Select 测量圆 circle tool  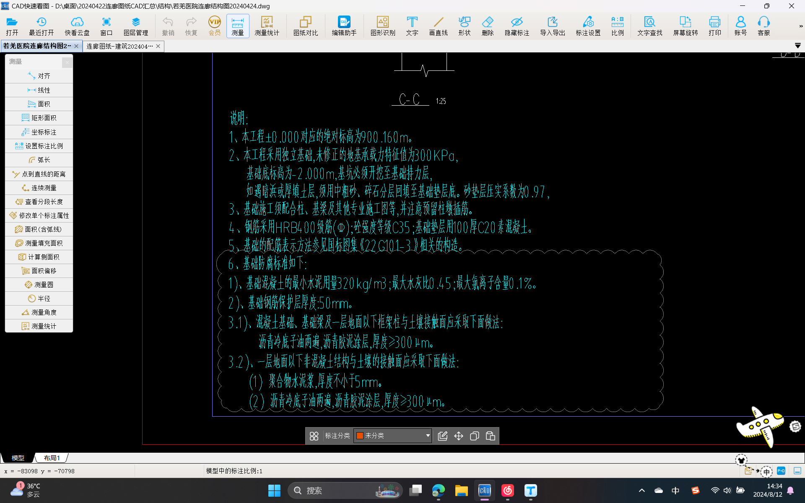click(x=39, y=285)
